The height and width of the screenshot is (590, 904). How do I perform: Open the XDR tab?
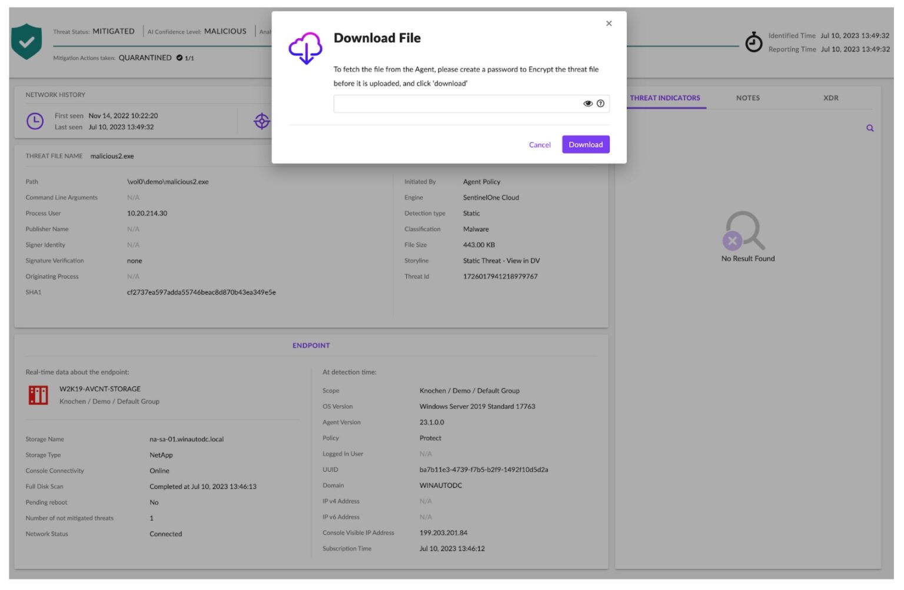pyautogui.click(x=830, y=98)
